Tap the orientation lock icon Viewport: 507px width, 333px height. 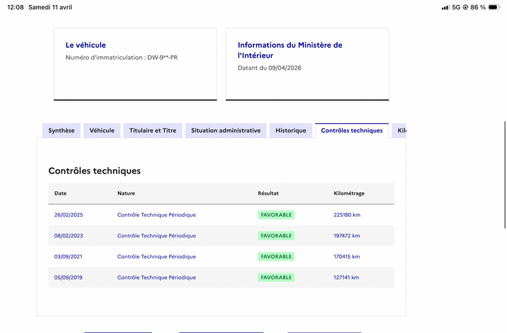pyautogui.click(x=466, y=7)
